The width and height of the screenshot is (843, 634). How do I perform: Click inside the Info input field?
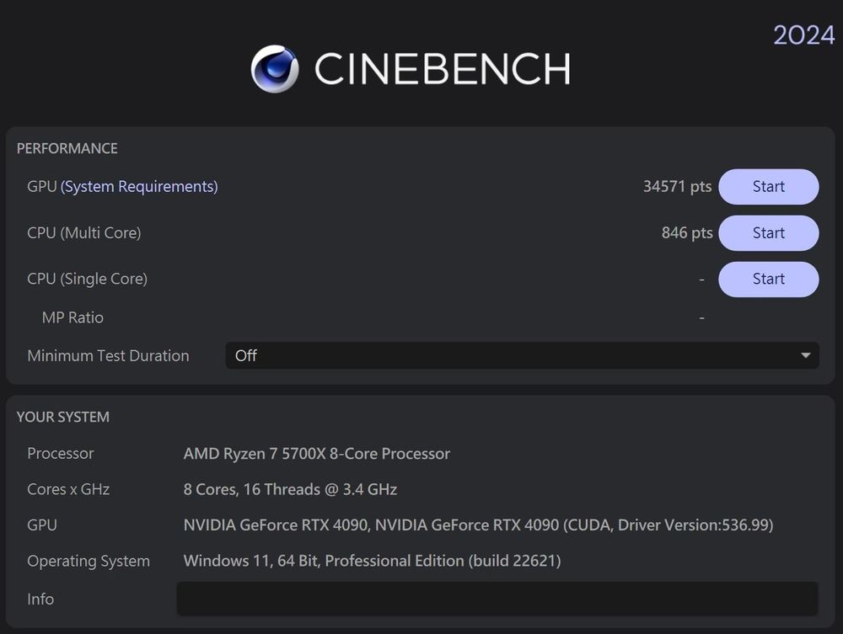[x=497, y=599]
